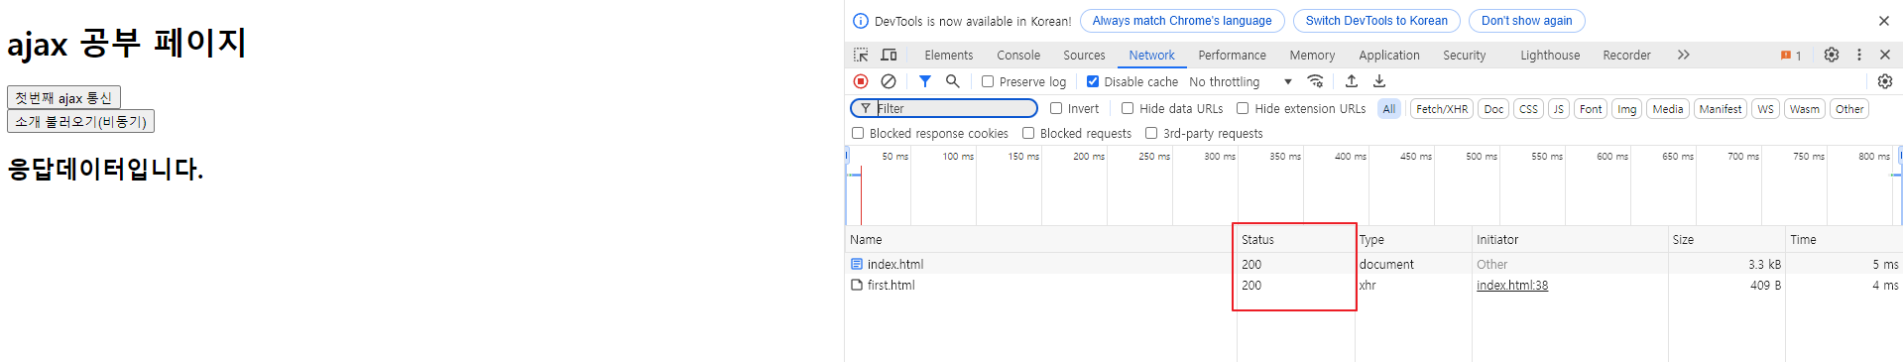Click the 소개 불러오기(비동기) button
This screenshot has height=362, width=1903.
pyautogui.click(x=80, y=121)
